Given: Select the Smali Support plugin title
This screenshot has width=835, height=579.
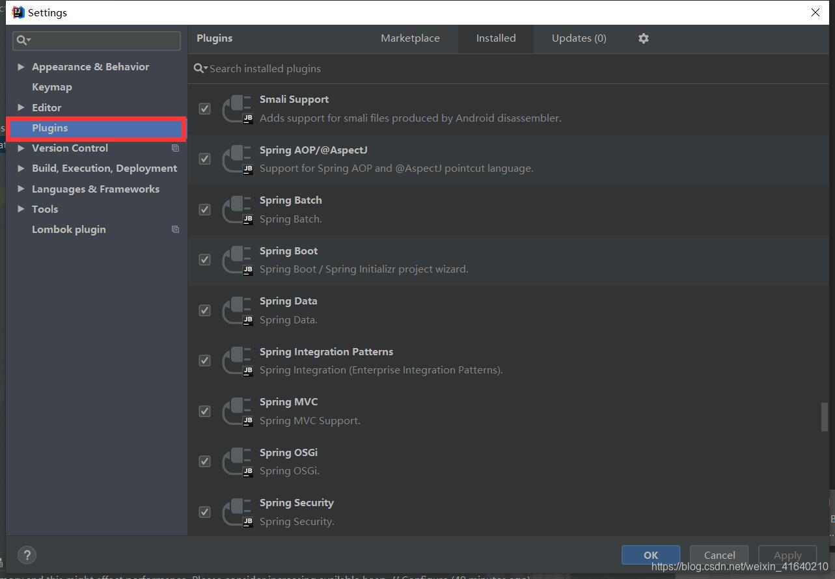Looking at the screenshot, I should pos(294,100).
